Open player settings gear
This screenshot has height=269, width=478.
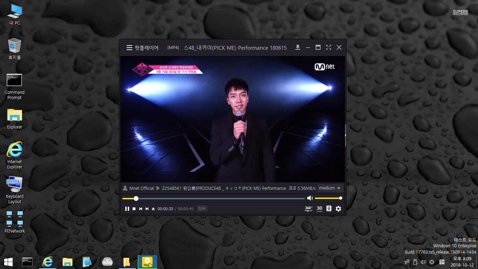[338, 208]
